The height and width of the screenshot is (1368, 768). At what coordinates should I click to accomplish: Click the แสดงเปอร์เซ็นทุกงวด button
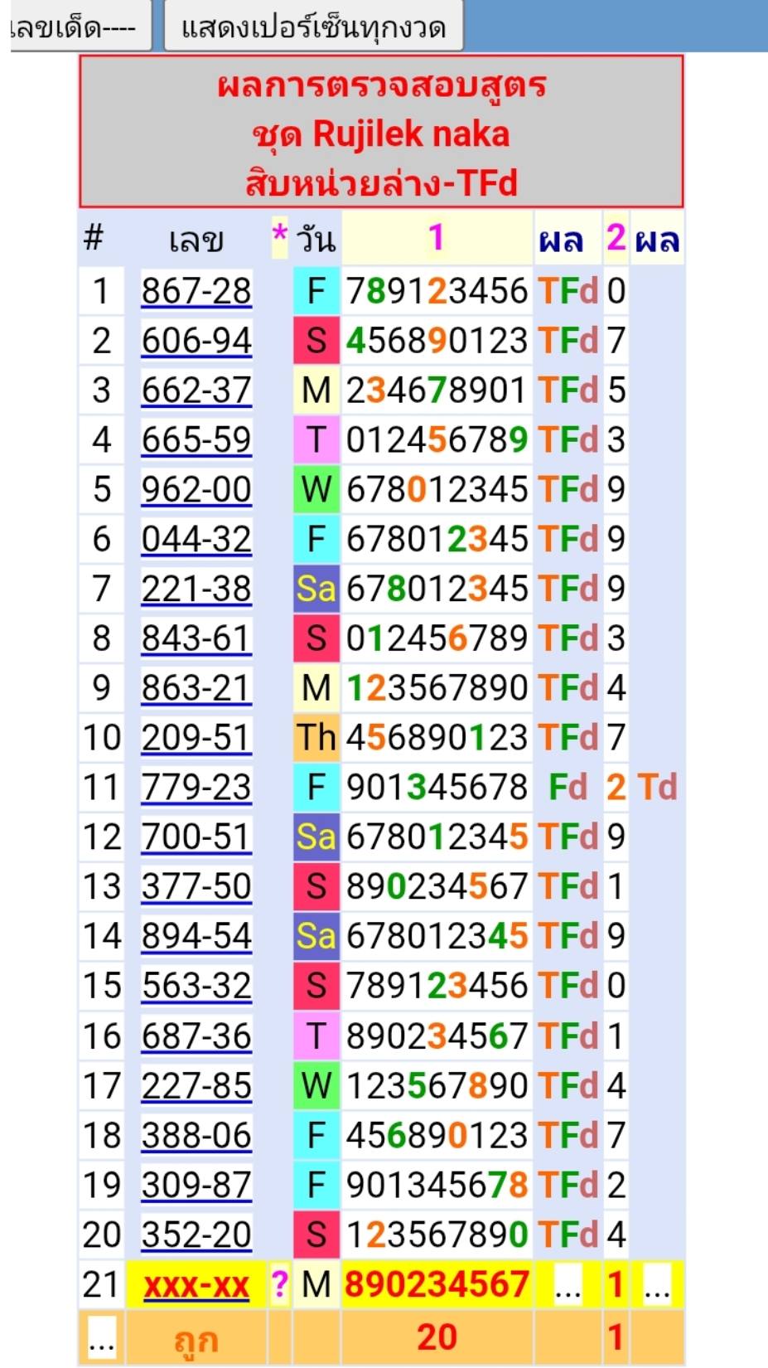click(313, 27)
